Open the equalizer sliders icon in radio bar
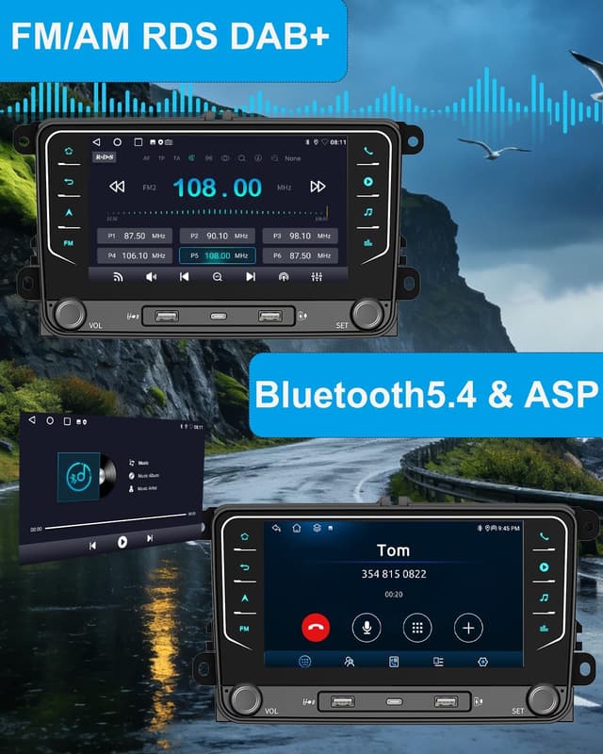Image resolution: width=603 pixels, height=754 pixels. click(317, 277)
